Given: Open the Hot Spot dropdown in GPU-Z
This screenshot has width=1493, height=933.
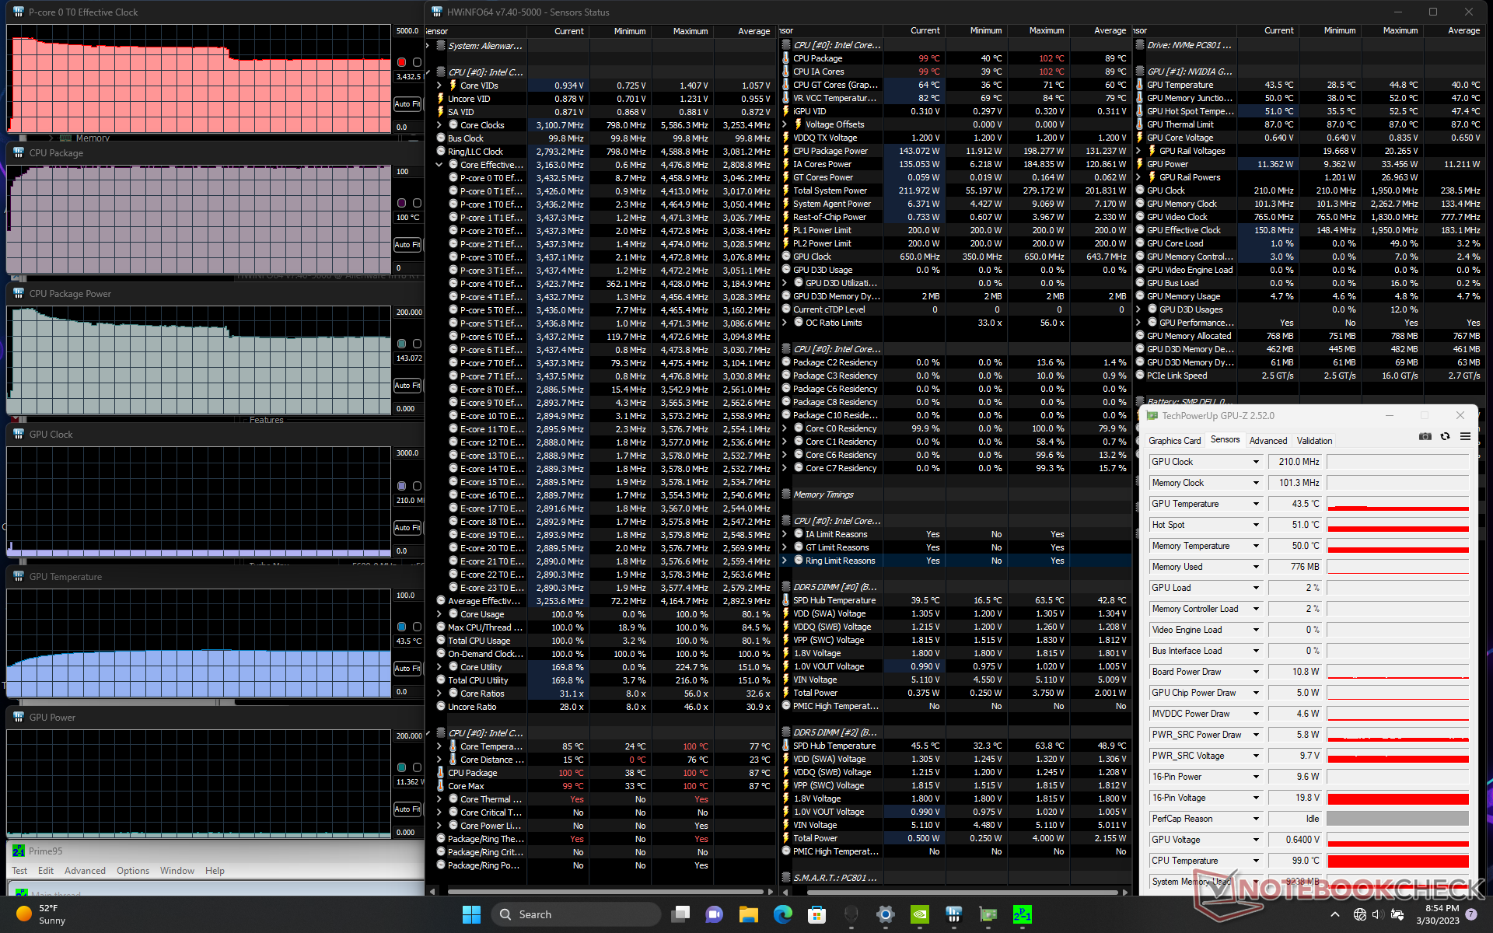Looking at the screenshot, I should [1255, 525].
